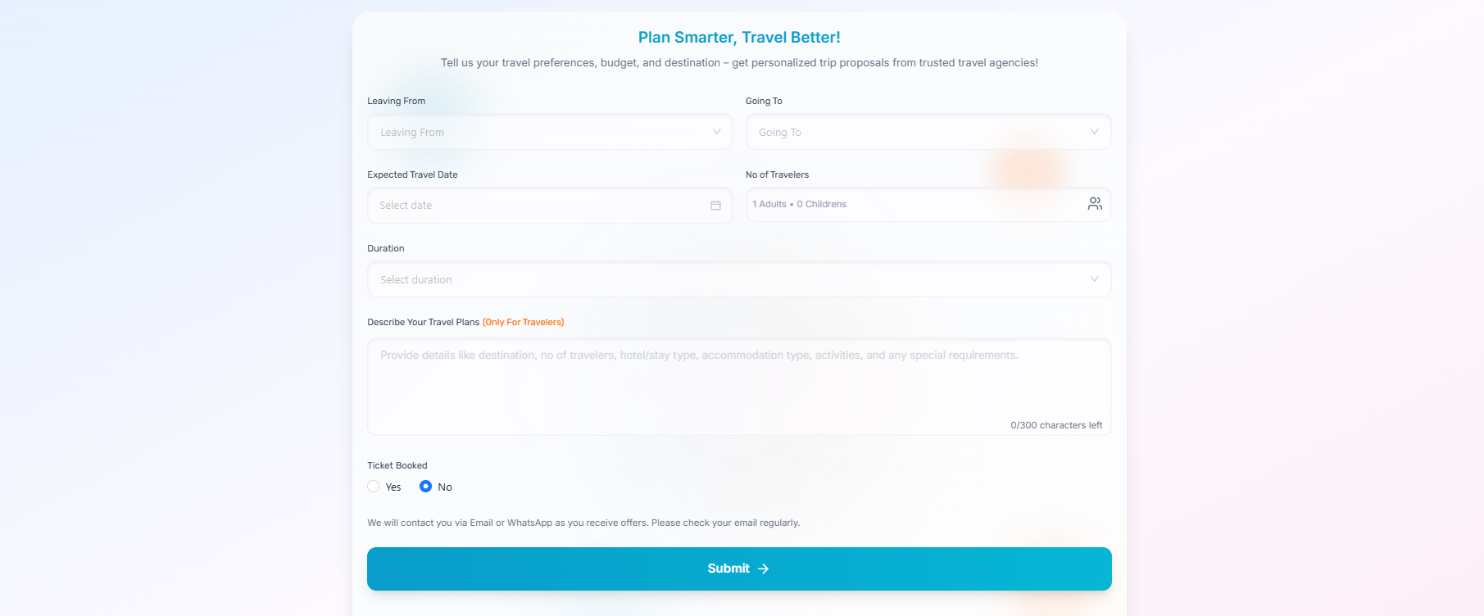The image size is (1484, 616).
Task: Select Yes for Ticket Booked
Action: 374,487
